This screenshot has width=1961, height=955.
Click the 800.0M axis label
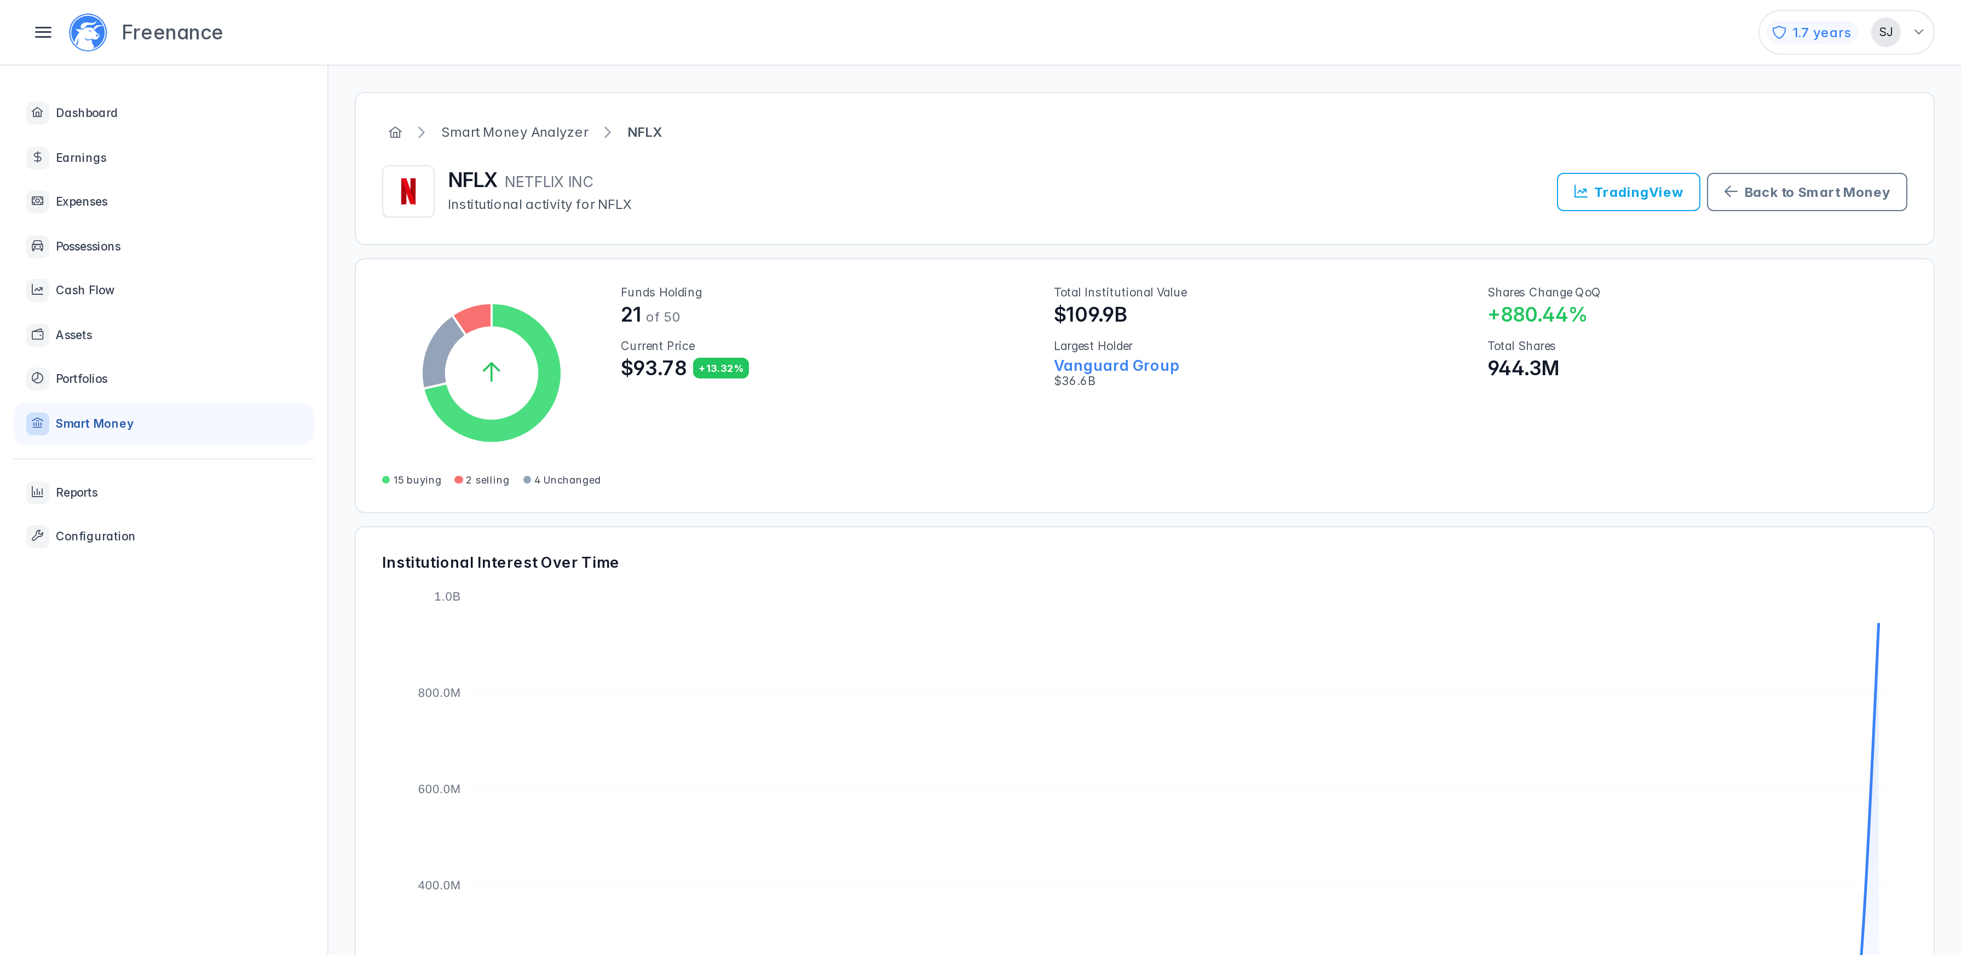439,692
